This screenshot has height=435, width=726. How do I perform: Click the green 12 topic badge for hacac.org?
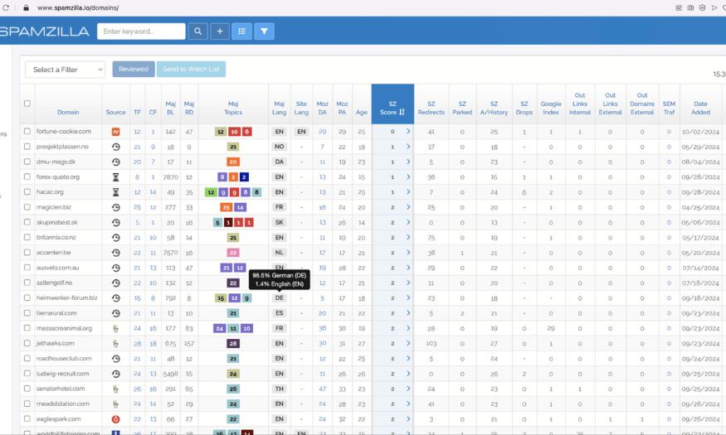211,192
